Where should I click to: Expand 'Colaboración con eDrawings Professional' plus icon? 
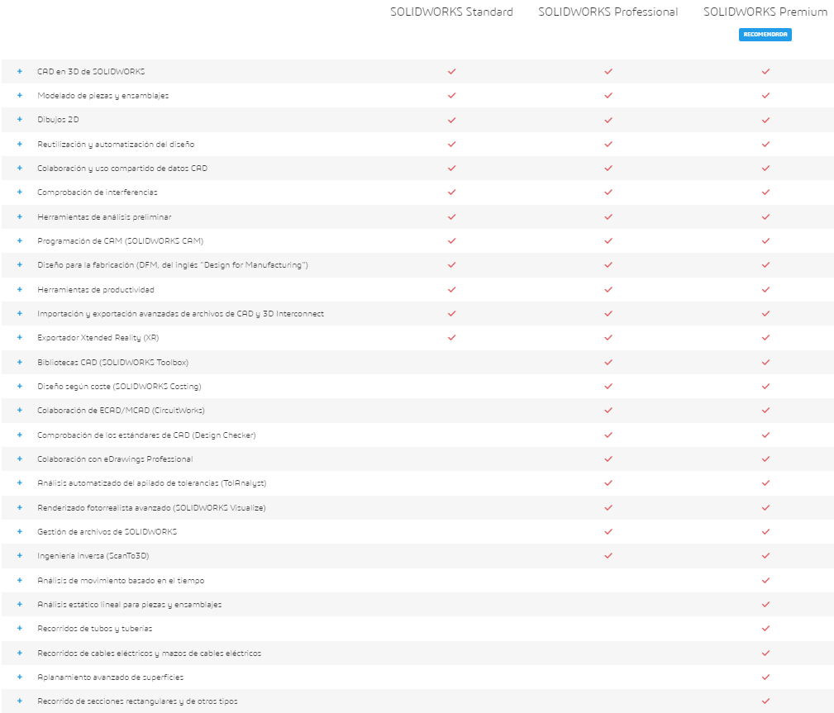click(x=20, y=459)
